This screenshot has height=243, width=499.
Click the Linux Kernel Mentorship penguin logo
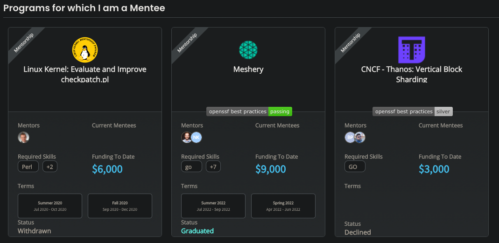84,50
